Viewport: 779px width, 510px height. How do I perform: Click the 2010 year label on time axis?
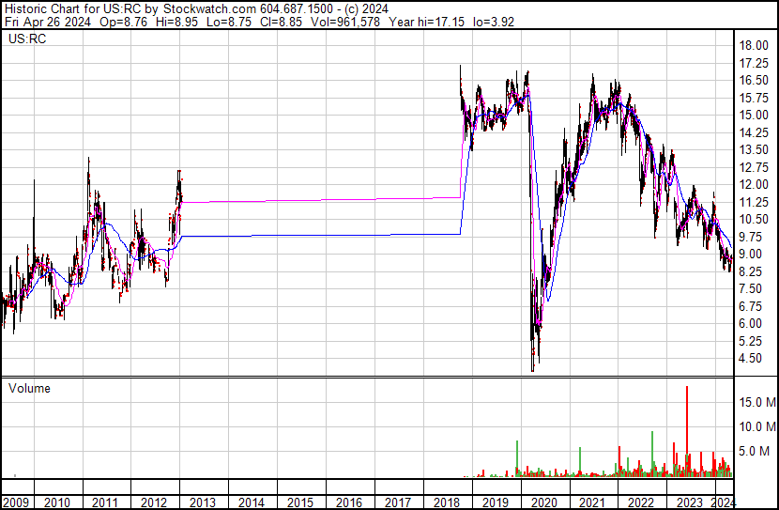(57, 502)
